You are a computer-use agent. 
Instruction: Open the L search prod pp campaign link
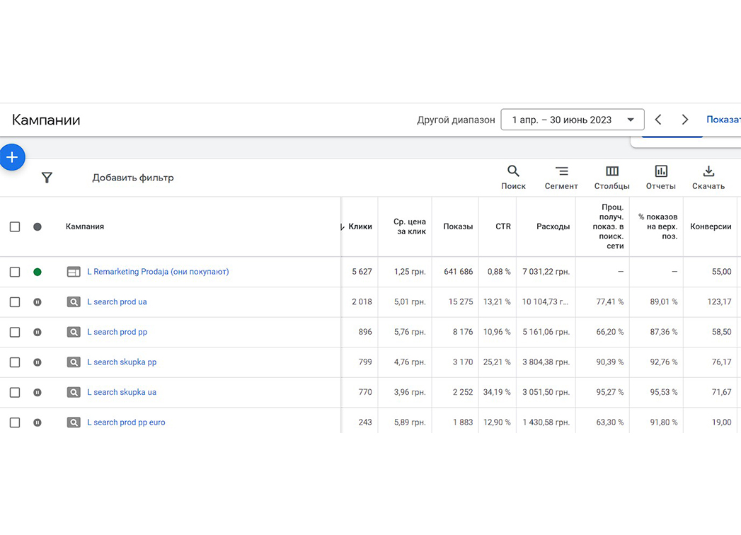click(x=117, y=332)
